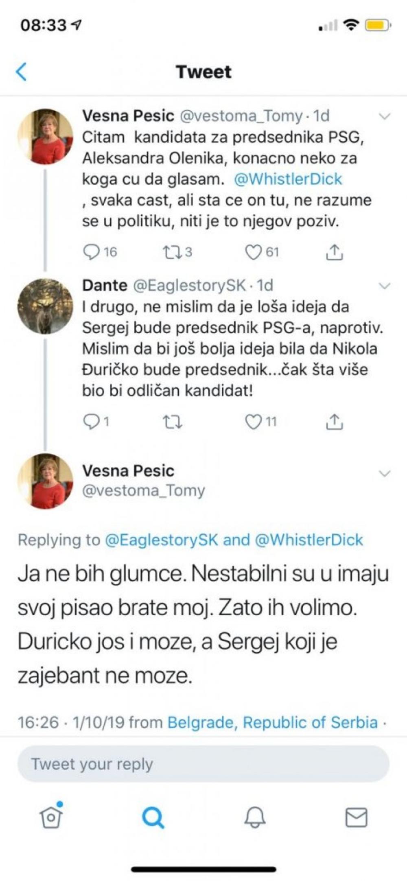Open Messages envelope tab
The image size is (407, 881).
tap(356, 817)
